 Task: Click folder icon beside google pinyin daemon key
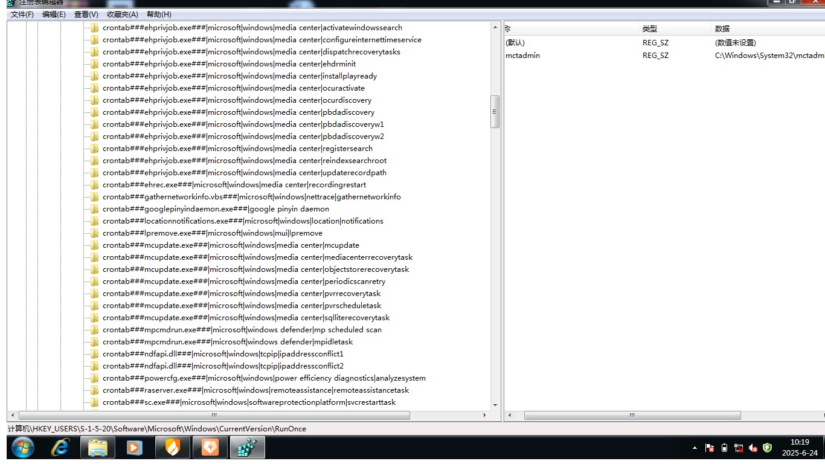[94, 209]
